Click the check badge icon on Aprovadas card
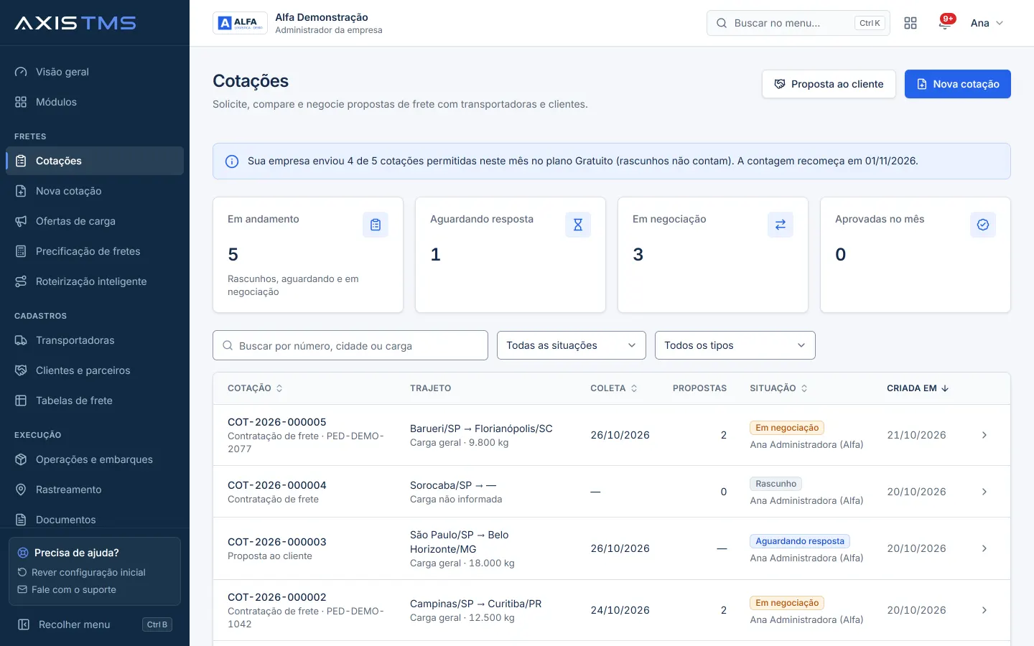The width and height of the screenshot is (1034, 646). pos(983,225)
